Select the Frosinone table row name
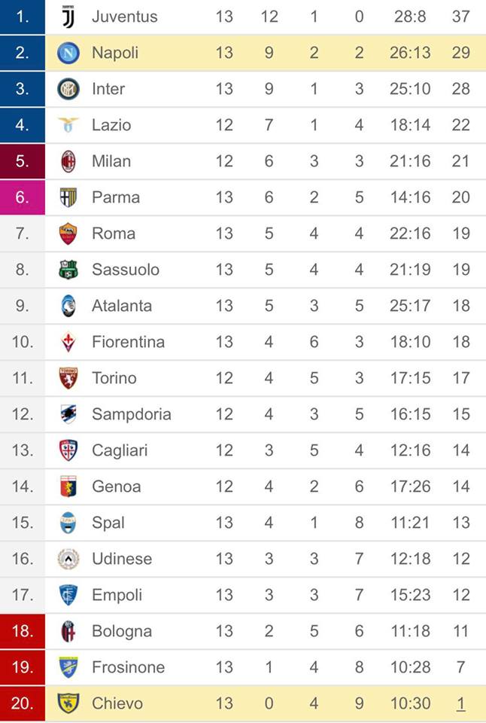This screenshot has height=723, width=486. pyautogui.click(x=128, y=667)
